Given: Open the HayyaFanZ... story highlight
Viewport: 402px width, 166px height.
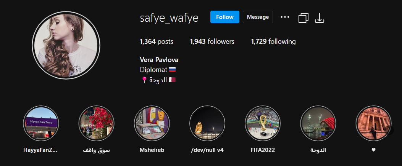Looking at the screenshot, I should click(41, 123).
